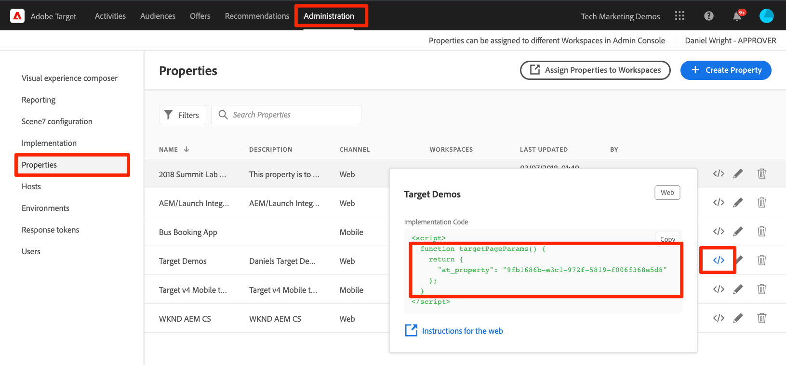Viewport: 786px width, 365px height.
Task: Delete the WKND AEM CS property
Action: [x=761, y=318]
